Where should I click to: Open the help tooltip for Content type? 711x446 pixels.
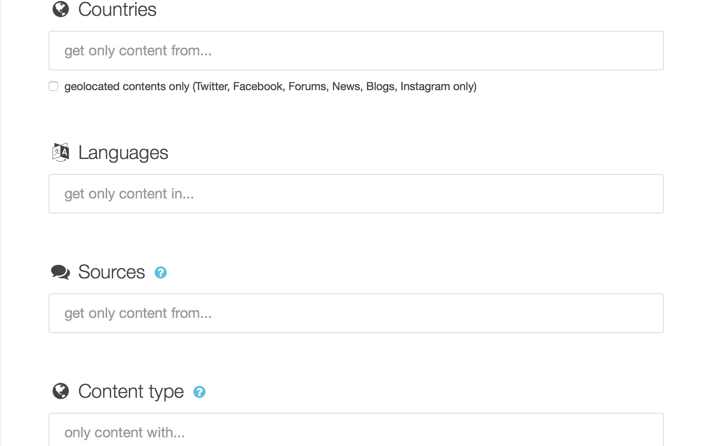pos(199,392)
